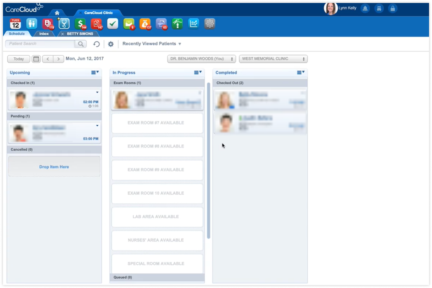Click the round icon between bell and lock
432x288 pixels.
[379, 9]
